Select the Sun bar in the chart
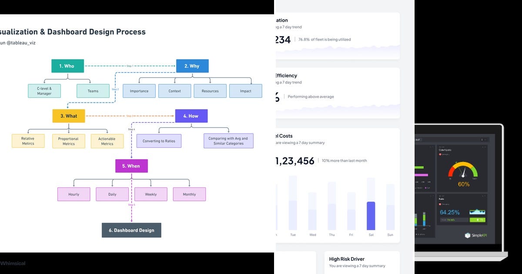 [x=390, y=207]
